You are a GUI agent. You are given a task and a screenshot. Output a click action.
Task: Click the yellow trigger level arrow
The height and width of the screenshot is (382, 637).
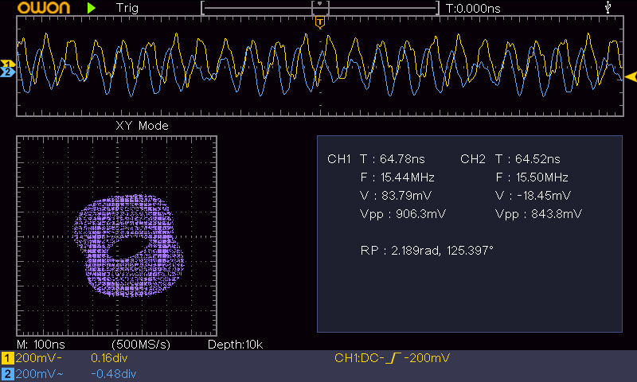point(631,76)
